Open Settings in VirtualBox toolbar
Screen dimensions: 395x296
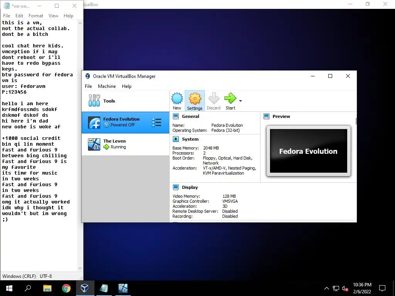point(194,101)
